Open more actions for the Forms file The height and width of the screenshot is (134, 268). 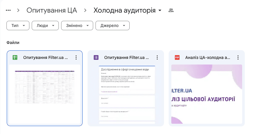[157, 57]
